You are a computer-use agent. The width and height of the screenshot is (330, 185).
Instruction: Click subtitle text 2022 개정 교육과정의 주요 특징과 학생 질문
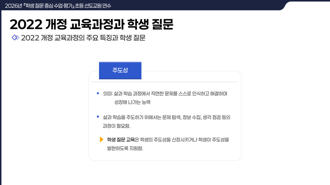tap(83, 38)
